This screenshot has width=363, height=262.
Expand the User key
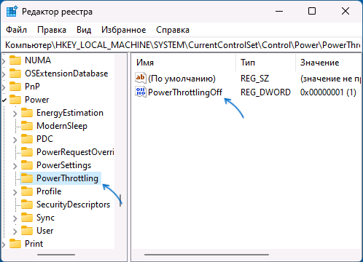pos(15,231)
